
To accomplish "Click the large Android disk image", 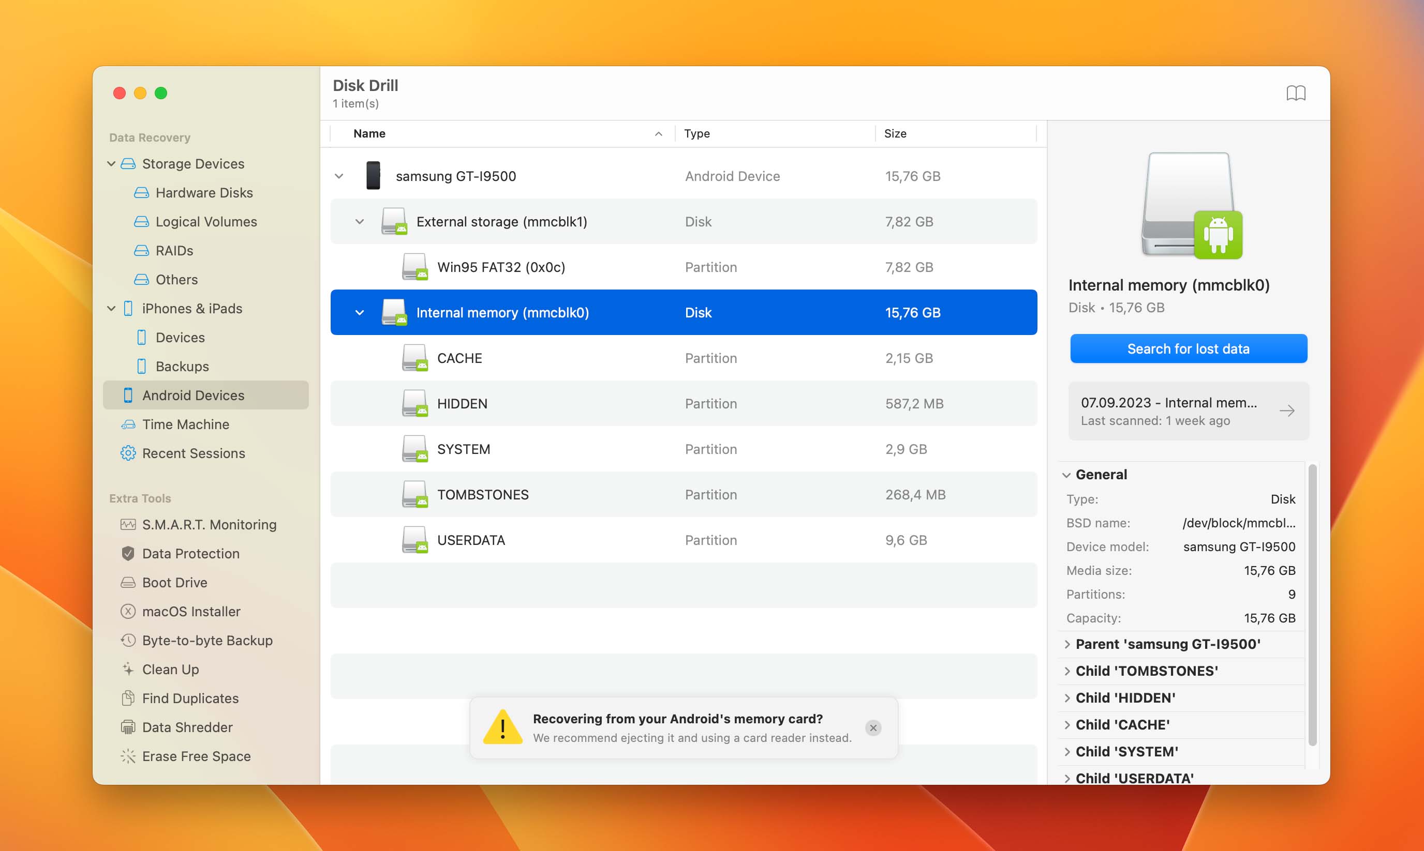I will click(x=1191, y=205).
